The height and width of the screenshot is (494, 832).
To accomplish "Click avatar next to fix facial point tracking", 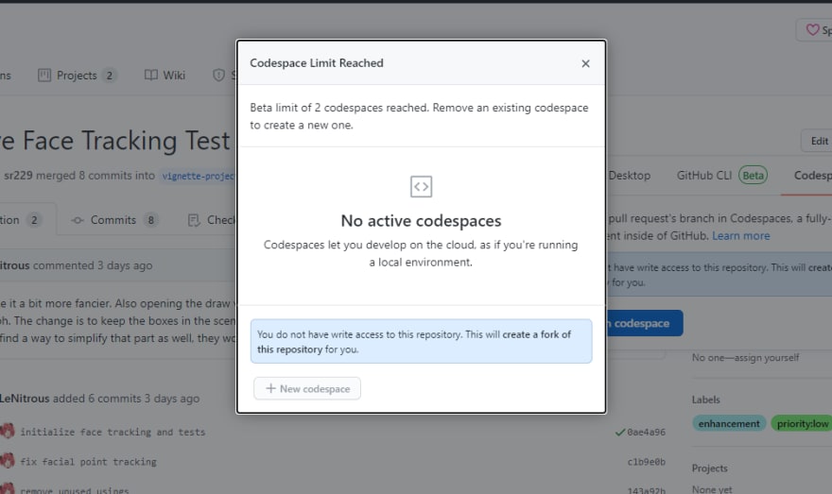I will pos(8,461).
